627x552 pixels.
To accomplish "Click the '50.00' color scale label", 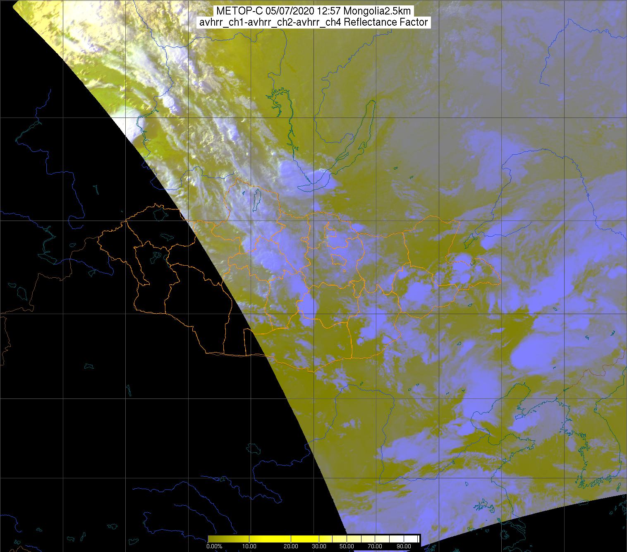I will pos(347,546).
